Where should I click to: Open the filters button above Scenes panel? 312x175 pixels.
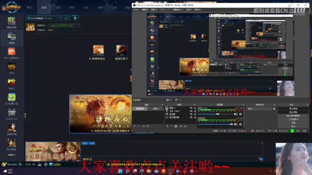[179, 100]
